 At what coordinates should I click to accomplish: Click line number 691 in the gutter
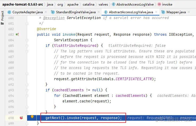coord(11,79)
